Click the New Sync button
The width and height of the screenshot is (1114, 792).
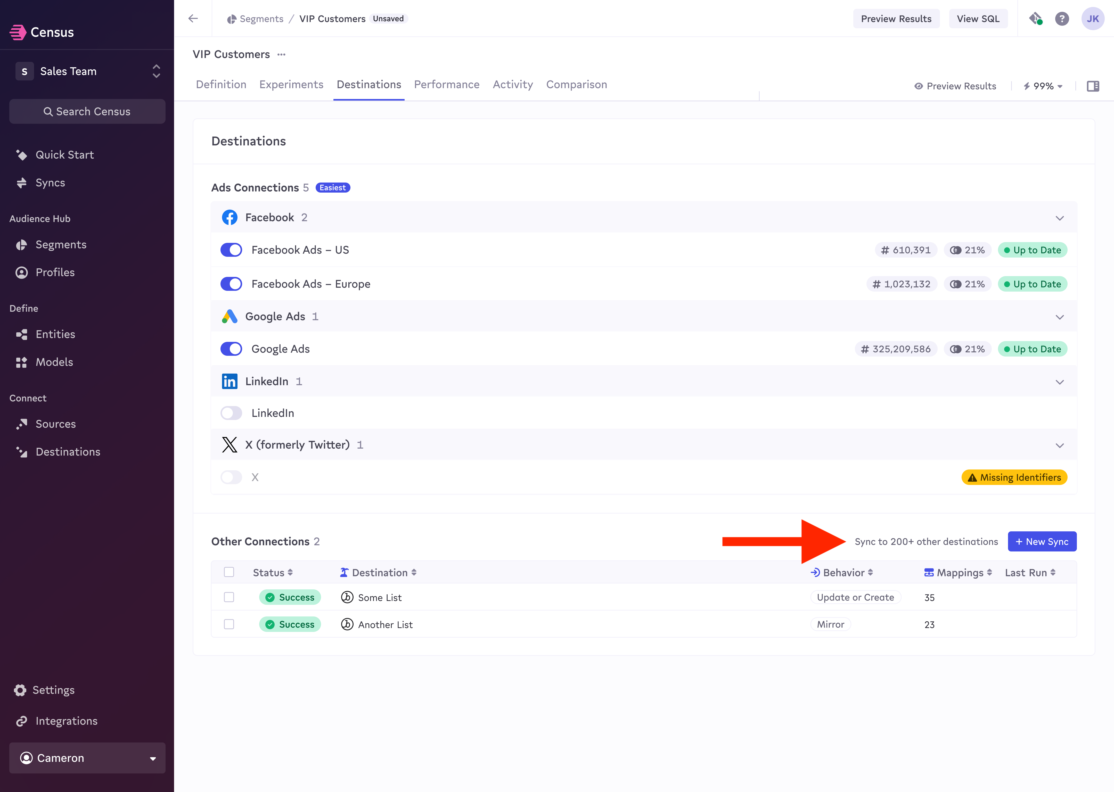point(1042,542)
